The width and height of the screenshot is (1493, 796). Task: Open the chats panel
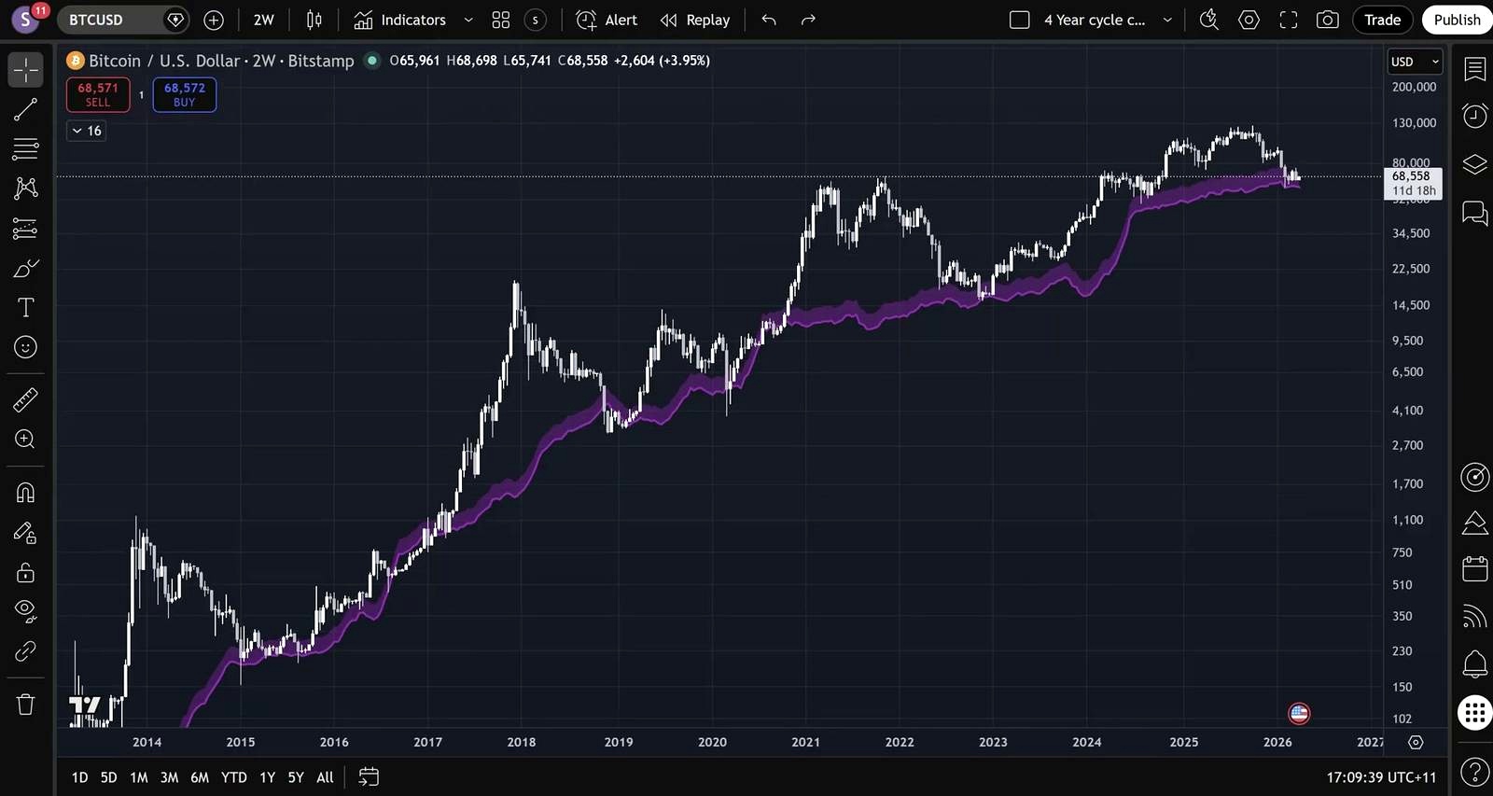point(1474,214)
